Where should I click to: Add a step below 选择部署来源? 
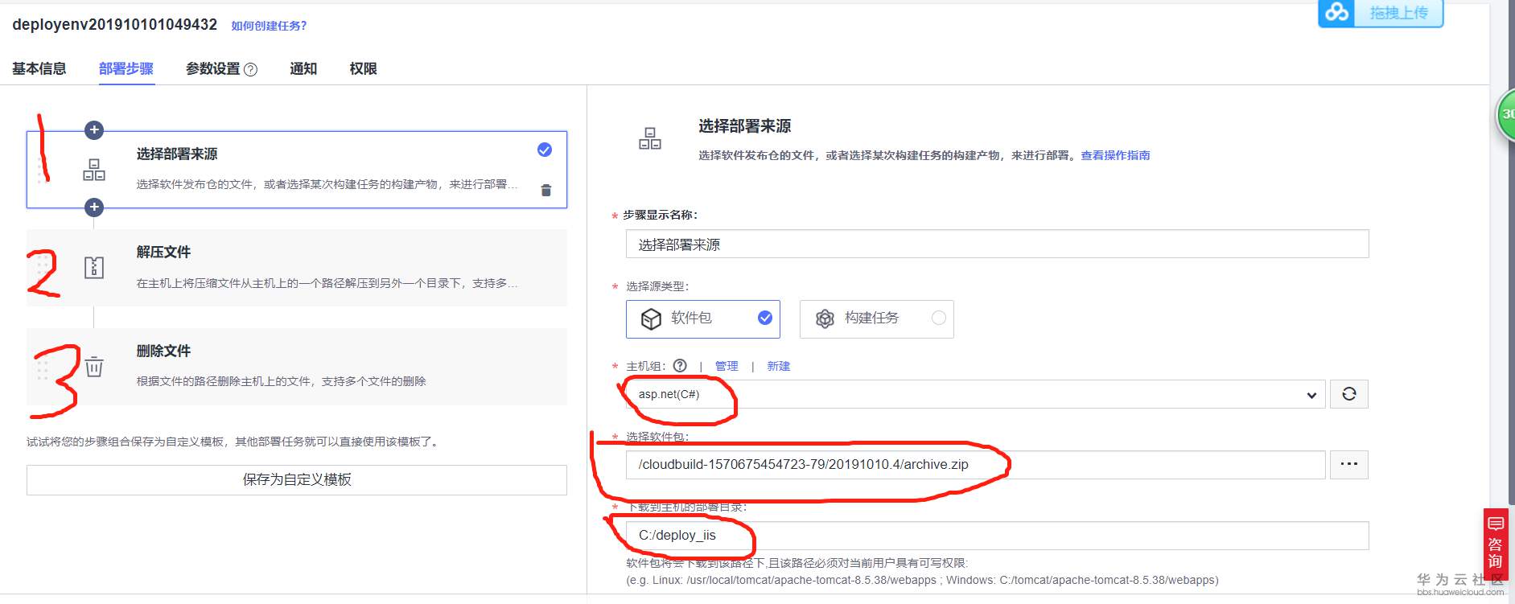(x=94, y=207)
